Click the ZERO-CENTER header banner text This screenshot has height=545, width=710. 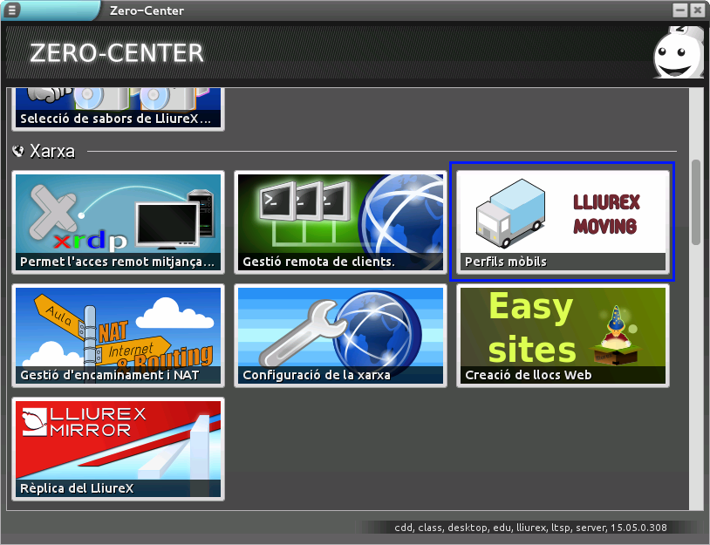pyautogui.click(x=117, y=53)
